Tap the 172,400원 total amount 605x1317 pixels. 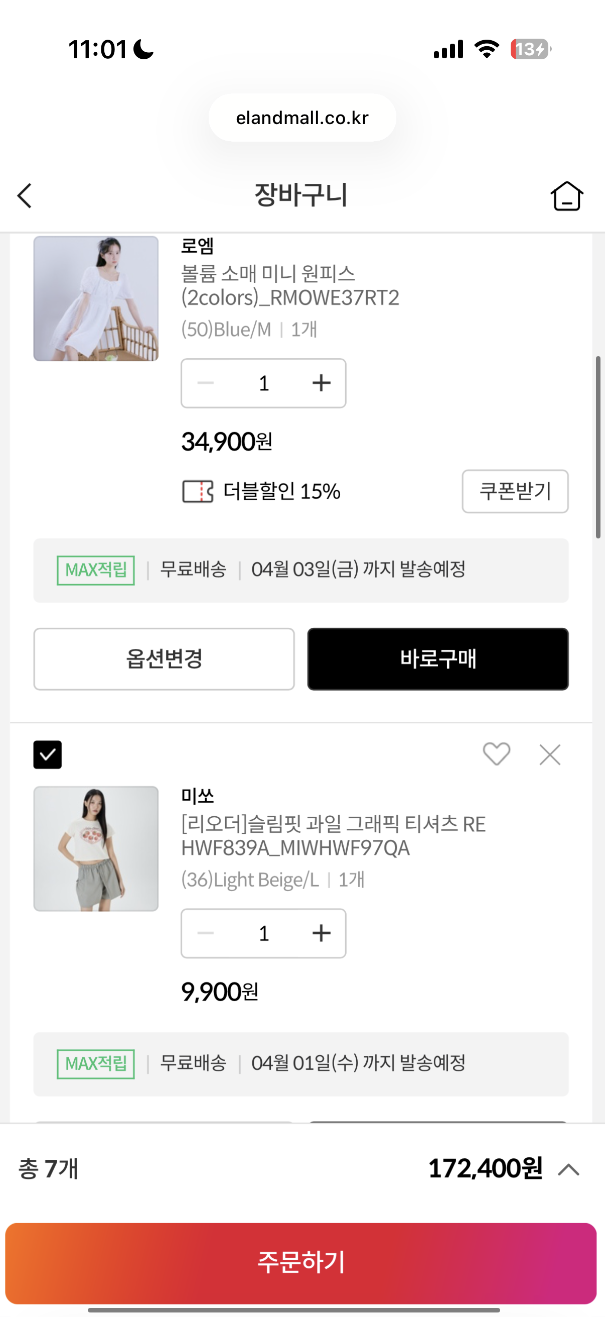485,1168
